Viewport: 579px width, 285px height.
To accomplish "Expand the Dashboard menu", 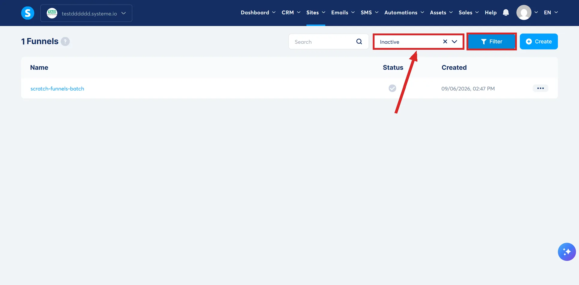I will [x=258, y=12].
